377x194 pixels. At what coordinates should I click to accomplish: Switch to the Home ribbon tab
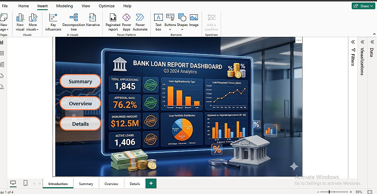(x=23, y=6)
